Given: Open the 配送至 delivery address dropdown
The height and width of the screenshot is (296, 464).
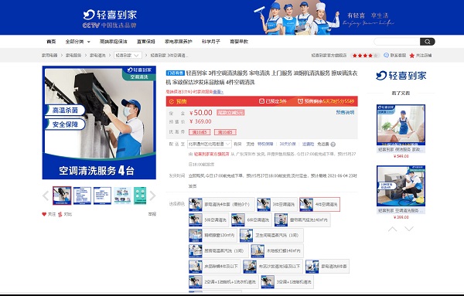Looking at the screenshot, I should (210, 144).
